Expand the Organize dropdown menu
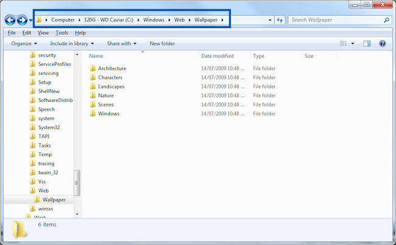The height and width of the screenshot is (245, 396). pos(24,44)
